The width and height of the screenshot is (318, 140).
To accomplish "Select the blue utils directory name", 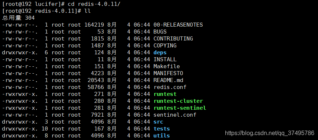I will [x=162, y=136].
